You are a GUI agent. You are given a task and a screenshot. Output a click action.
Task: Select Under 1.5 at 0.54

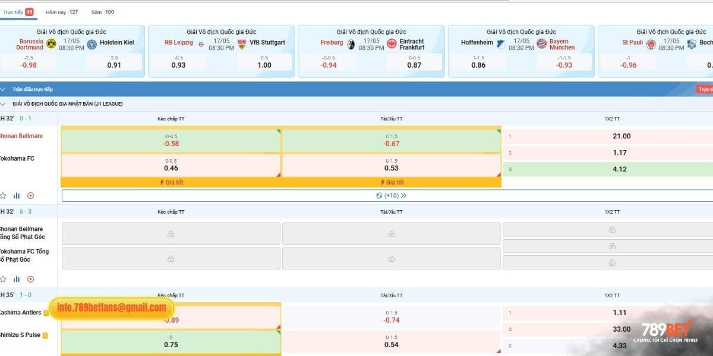click(x=392, y=341)
